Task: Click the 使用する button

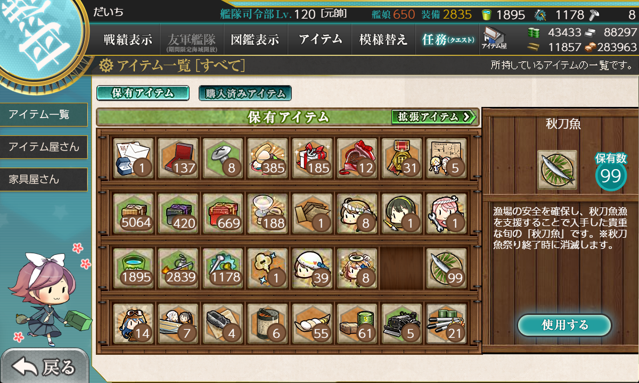Action: [x=564, y=325]
